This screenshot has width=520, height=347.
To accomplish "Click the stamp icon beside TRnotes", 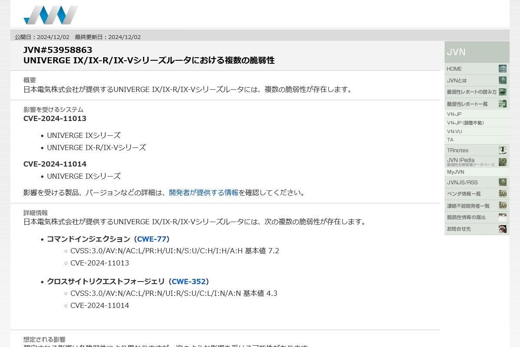I will point(503,150).
